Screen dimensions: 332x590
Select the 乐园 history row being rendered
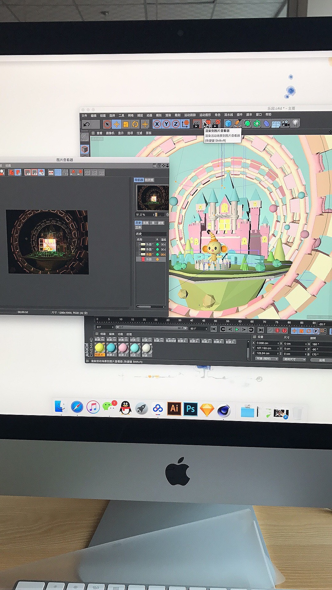151,259
